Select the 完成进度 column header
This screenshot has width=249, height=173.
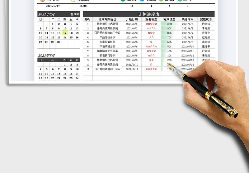(x=169, y=19)
